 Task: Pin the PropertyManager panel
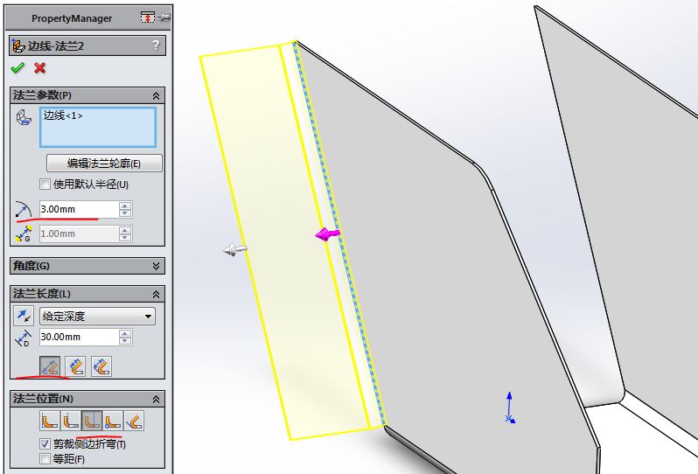(x=164, y=17)
